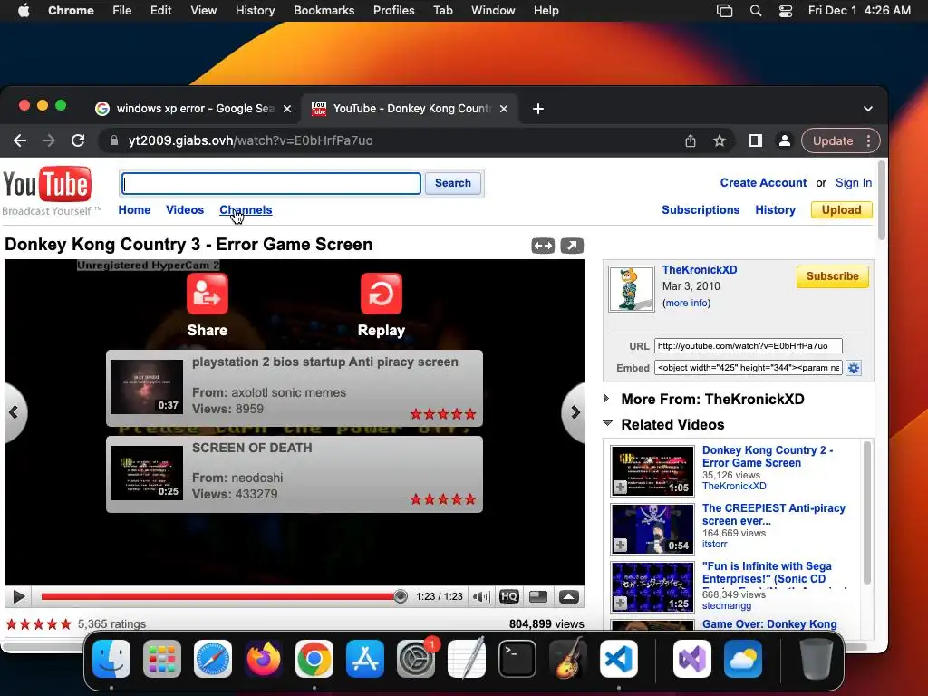Open The CREEPIEST Anti-piracy screen video link

pyautogui.click(x=774, y=515)
